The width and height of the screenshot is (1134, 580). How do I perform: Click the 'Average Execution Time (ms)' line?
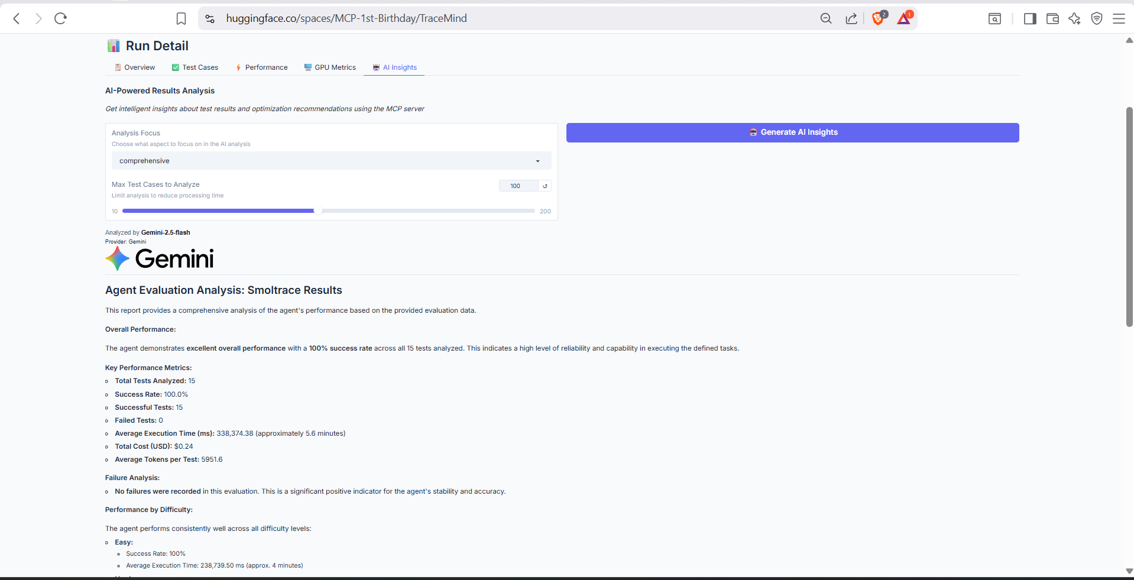pos(230,433)
